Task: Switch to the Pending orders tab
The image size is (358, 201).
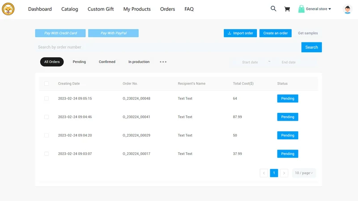Action: 79,62
